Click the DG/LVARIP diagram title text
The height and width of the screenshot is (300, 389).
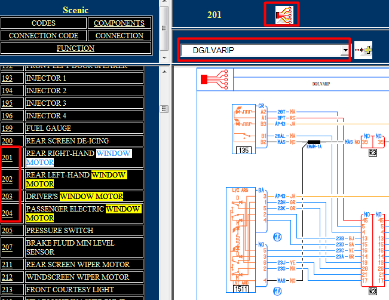click(321, 84)
